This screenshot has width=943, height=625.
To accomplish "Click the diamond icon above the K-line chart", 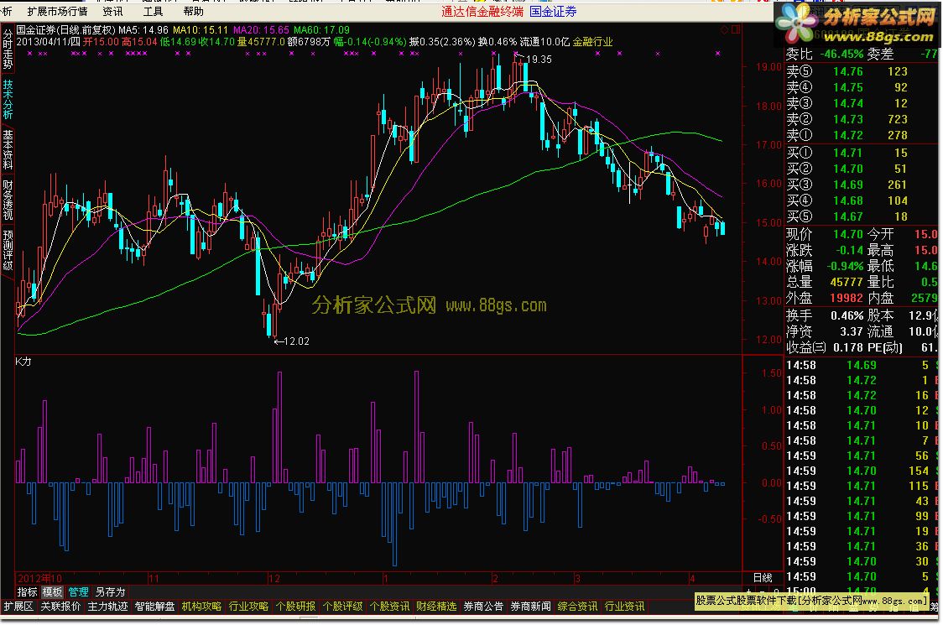I will tap(725, 29).
